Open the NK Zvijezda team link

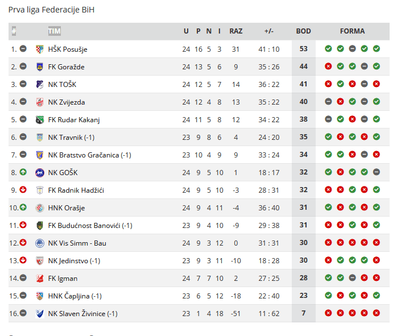point(67,102)
